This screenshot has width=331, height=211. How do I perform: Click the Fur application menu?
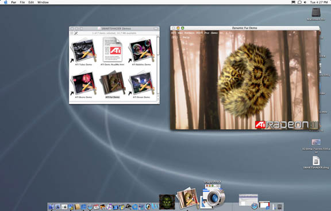point(14,2)
